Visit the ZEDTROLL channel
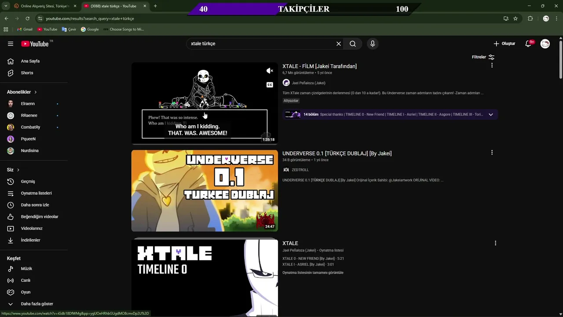 [300, 170]
